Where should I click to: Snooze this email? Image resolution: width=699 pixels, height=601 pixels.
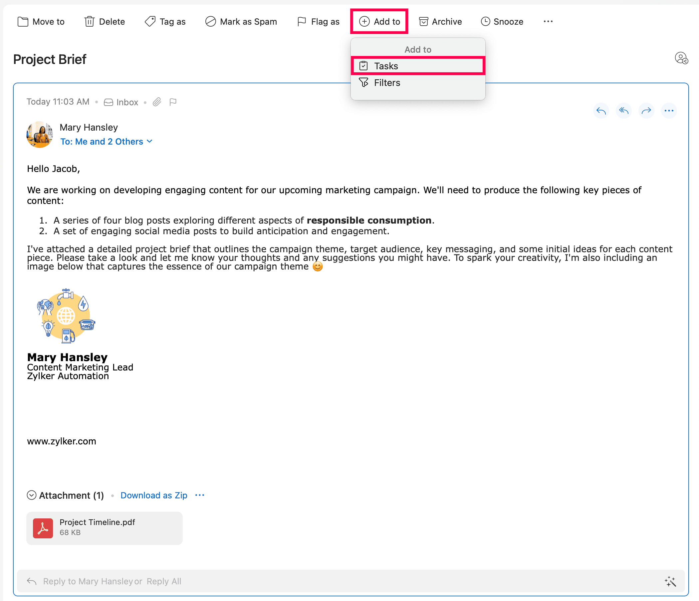[x=502, y=22]
